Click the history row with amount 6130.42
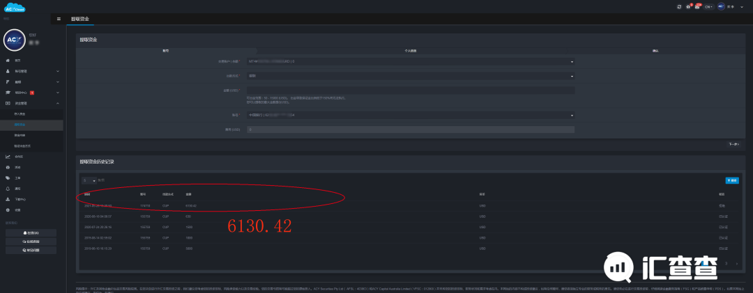Image resolution: width=753 pixels, height=293 pixels. pyautogui.click(x=411, y=206)
